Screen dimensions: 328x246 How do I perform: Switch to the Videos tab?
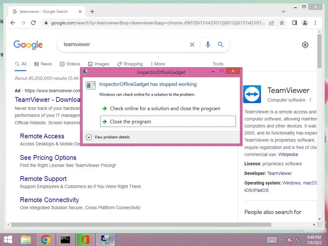(70, 64)
